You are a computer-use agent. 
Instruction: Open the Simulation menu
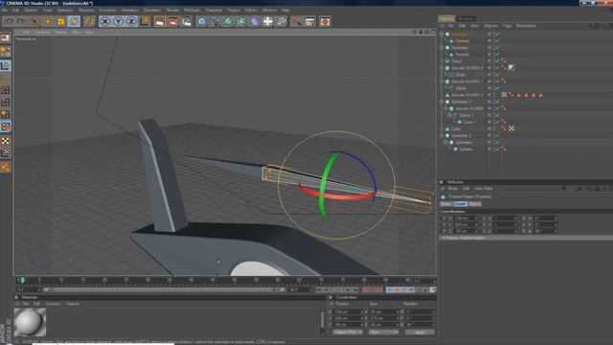pos(151,10)
